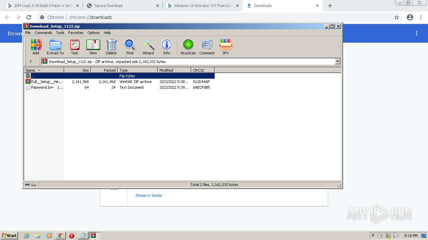The width and height of the screenshot is (428, 240).
Task: Click the volume speaker tray icon
Action: point(380,236)
